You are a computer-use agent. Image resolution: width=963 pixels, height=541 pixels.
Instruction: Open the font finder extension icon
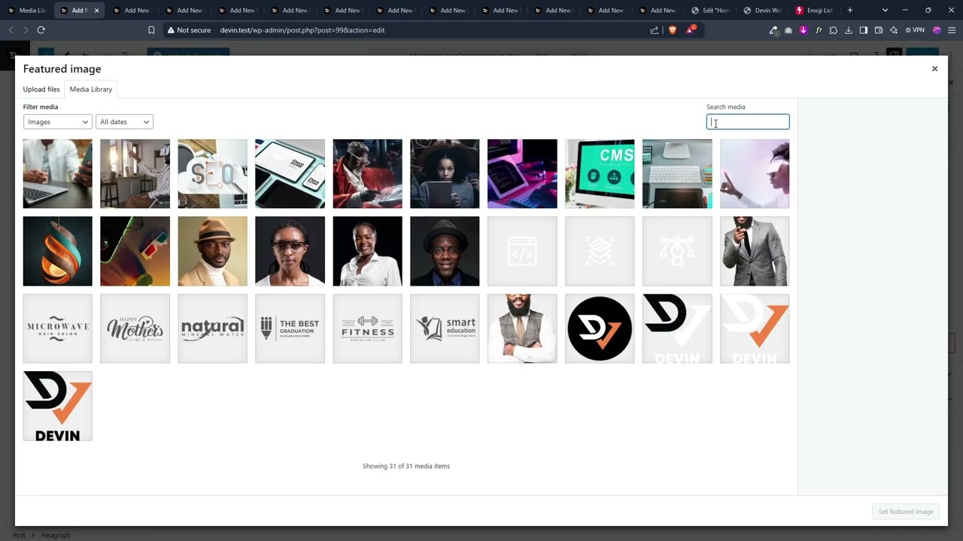point(819,30)
